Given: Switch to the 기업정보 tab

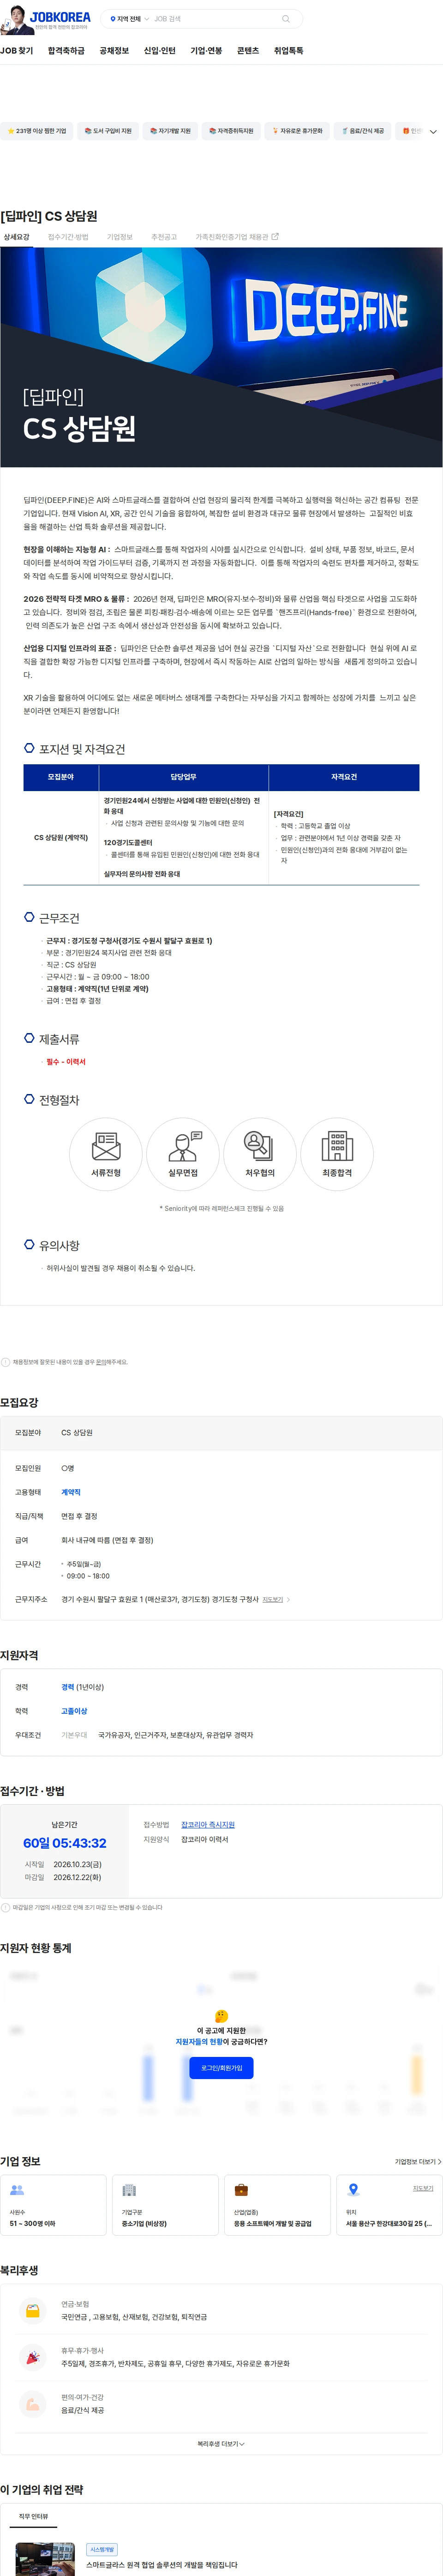Looking at the screenshot, I should click(x=120, y=237).
